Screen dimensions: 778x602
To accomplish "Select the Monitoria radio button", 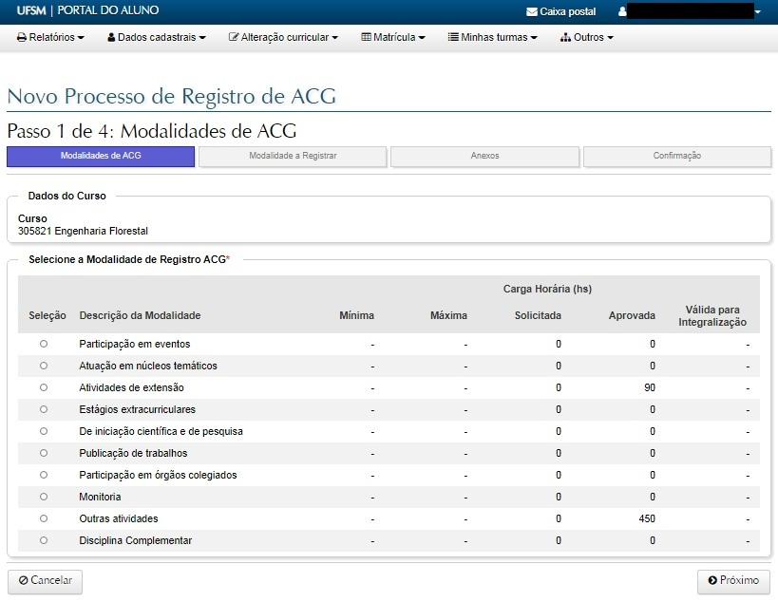I will click(x=44, y=497).
